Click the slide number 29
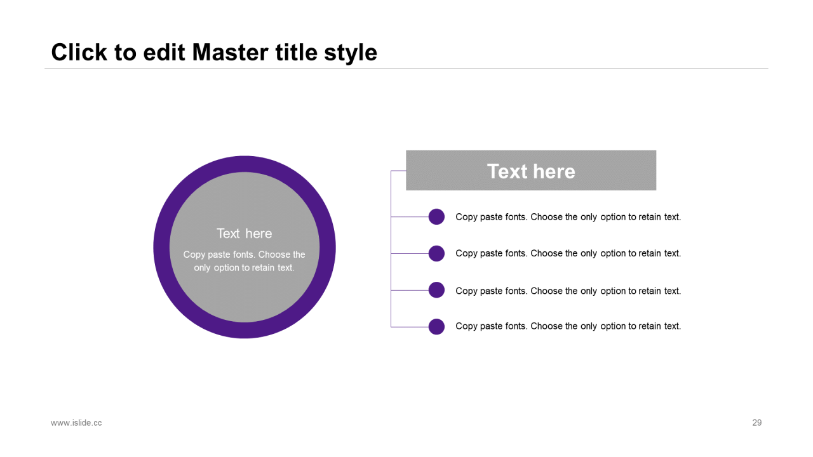This screenshot has width=813, height=457. (756, 423)
